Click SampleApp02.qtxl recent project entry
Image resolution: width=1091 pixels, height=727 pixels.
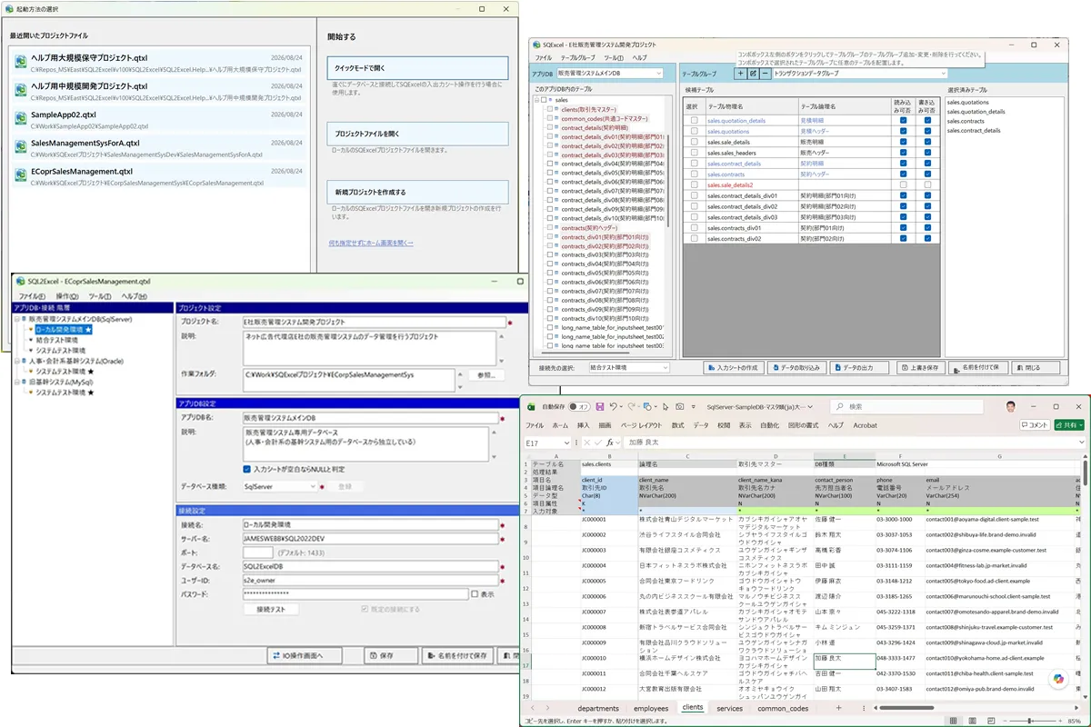point(160,121)
